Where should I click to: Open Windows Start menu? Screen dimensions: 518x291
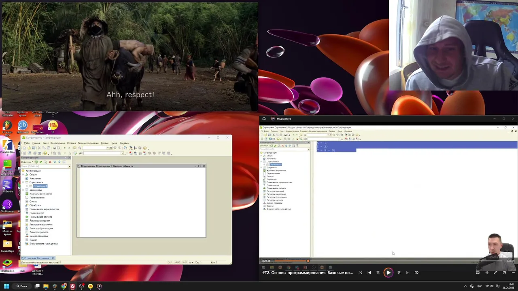click(6, 286)
